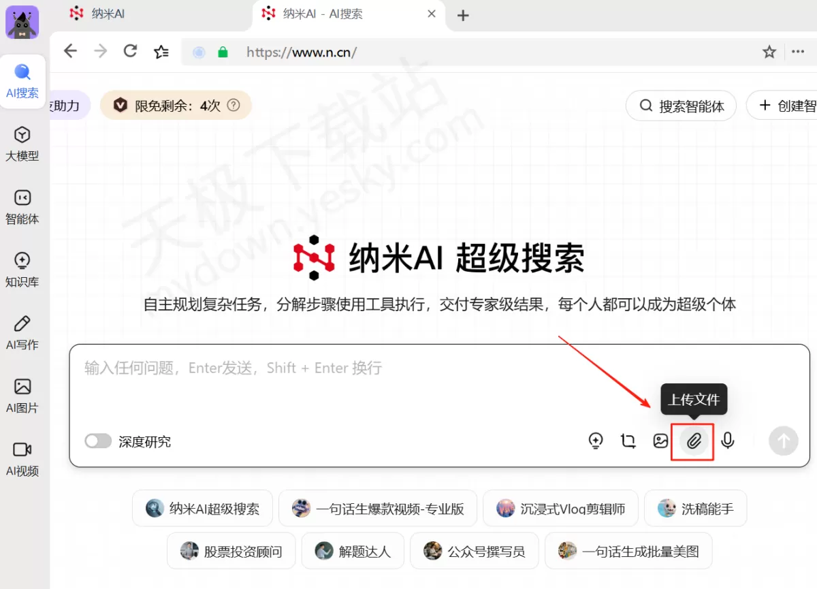Viewport: 817px width, 589px height.
Task: Click the screenshot crop icon
Action: [x=628, y=441]
